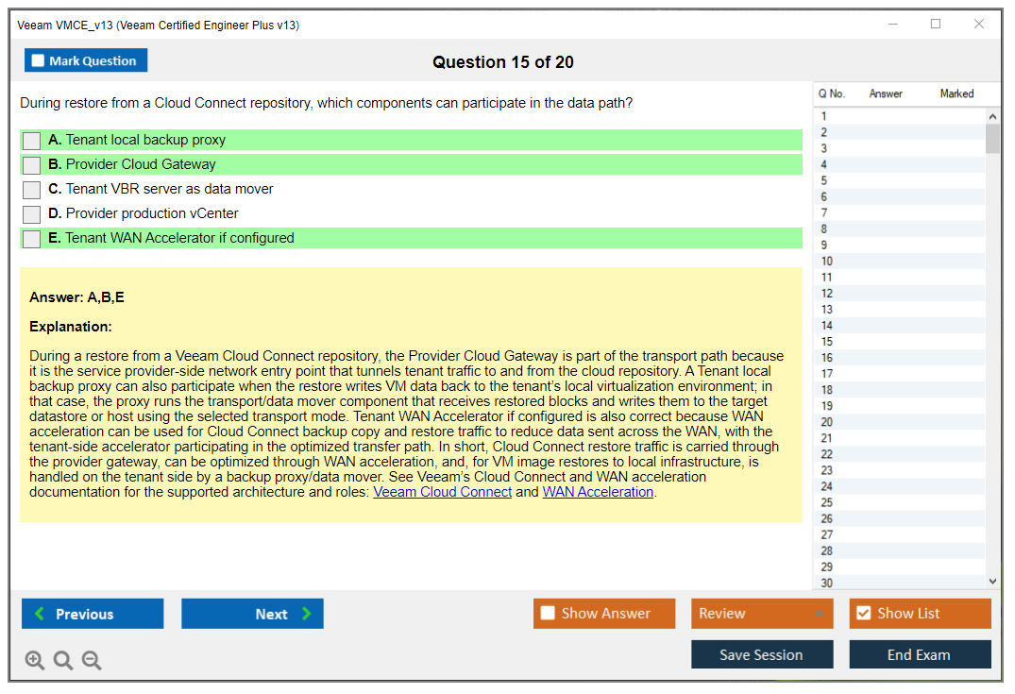Click the zoom out magnifier icon

[92, 660]
